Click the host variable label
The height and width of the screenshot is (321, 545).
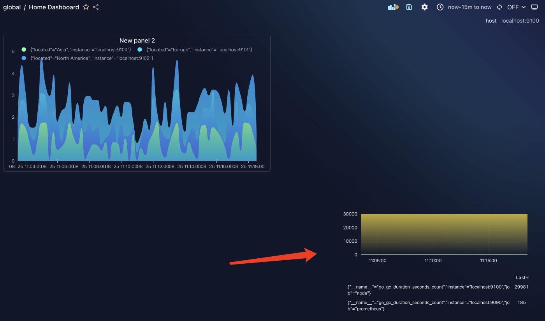[x=491, y=21]
